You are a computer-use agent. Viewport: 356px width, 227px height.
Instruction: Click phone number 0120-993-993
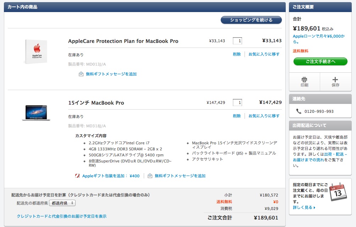pyautogui.click(x=319, y=111)
